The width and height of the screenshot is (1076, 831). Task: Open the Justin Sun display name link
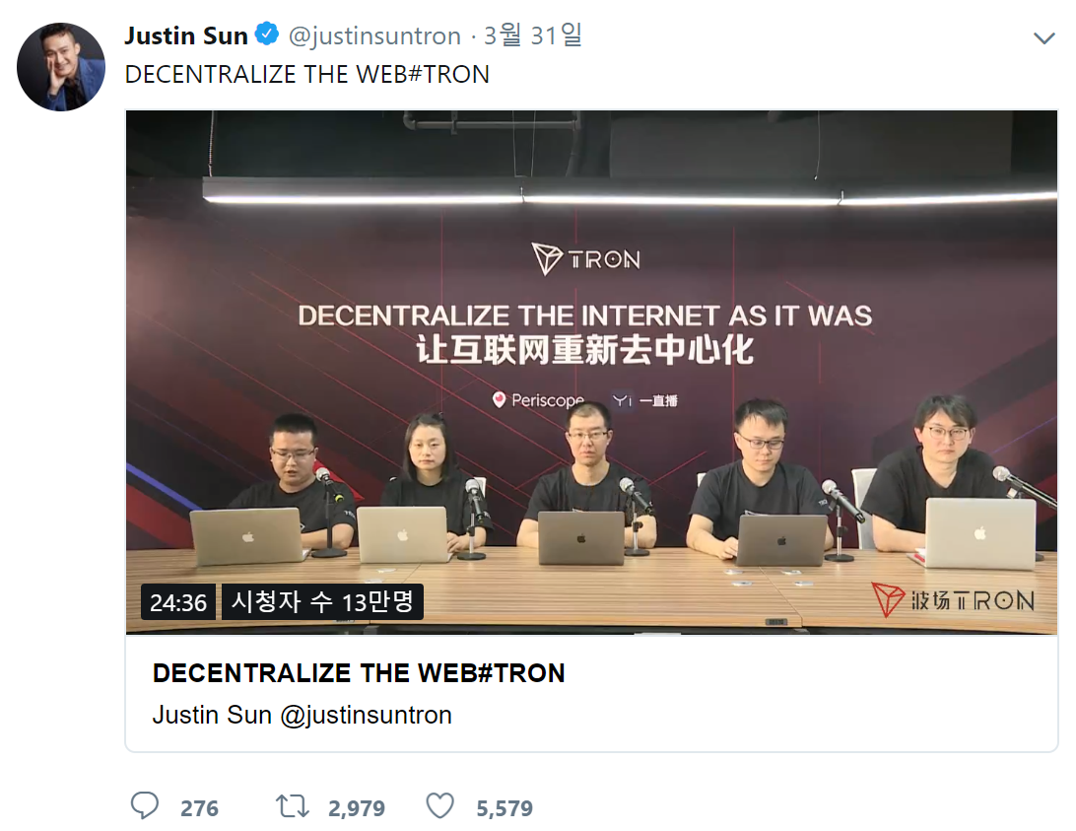[x=186, y=35]
